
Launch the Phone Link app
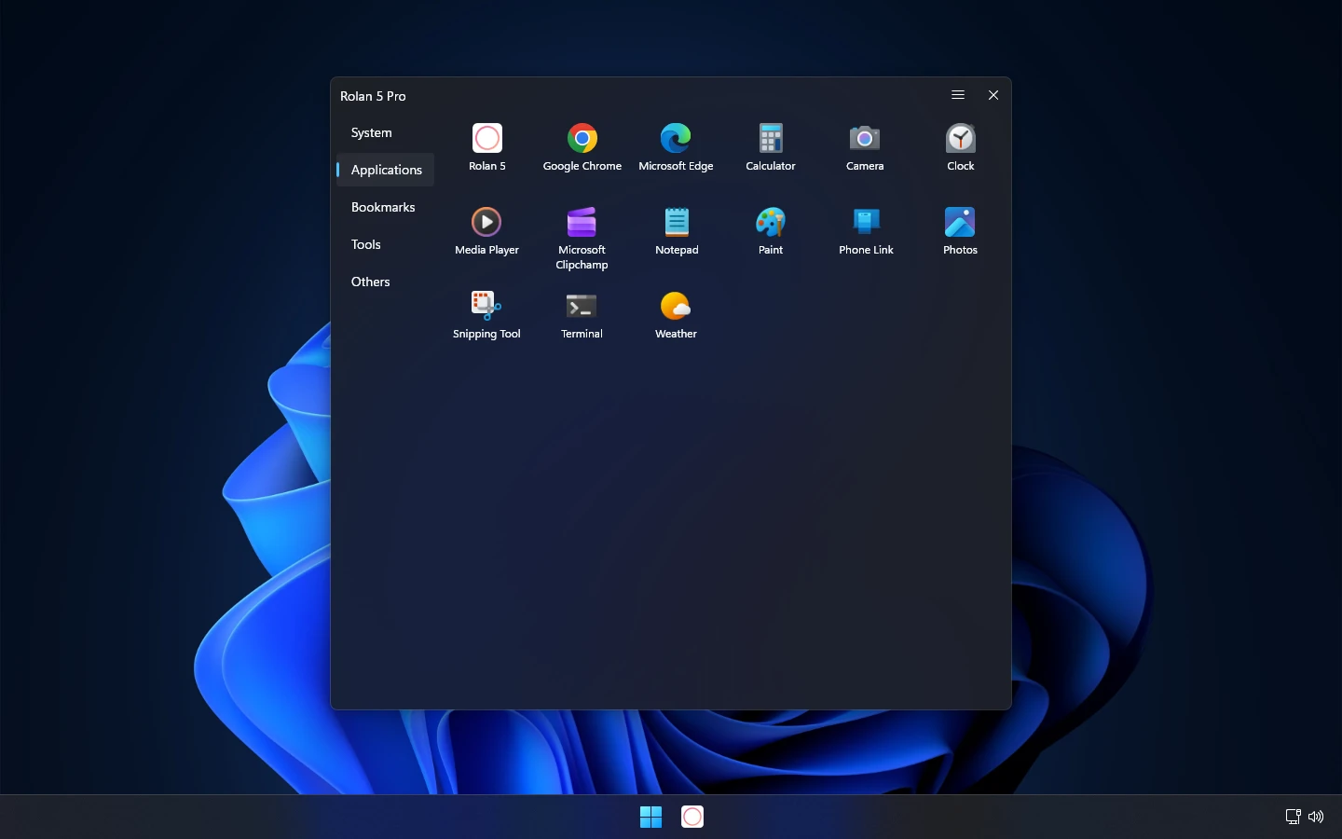[866, 222]
